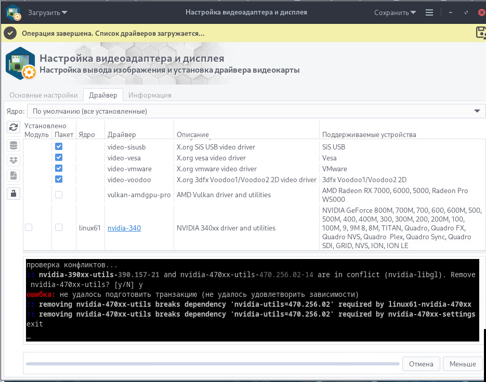Click the video adapter app icon in title bar
Image resolution: width=486 pixels, height=382 pixels.
(13, 12)
